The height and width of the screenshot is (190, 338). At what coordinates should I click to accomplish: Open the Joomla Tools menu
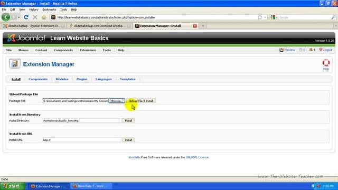click(x=107, y=50)
